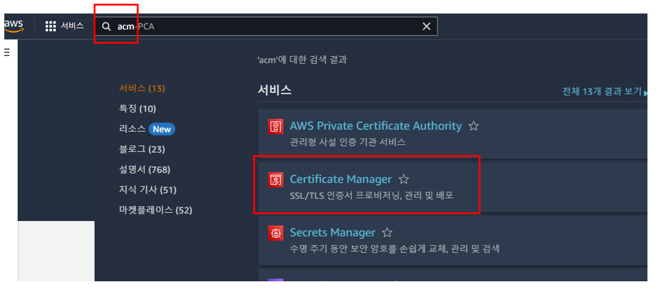Select the 리소스 filter

[x=132, y=129]
